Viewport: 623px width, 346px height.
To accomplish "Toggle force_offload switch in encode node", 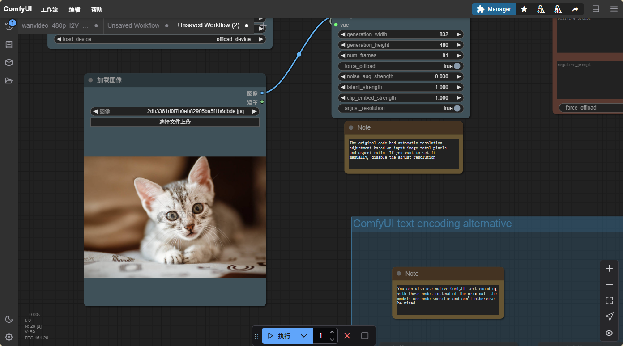I will 457,66.
